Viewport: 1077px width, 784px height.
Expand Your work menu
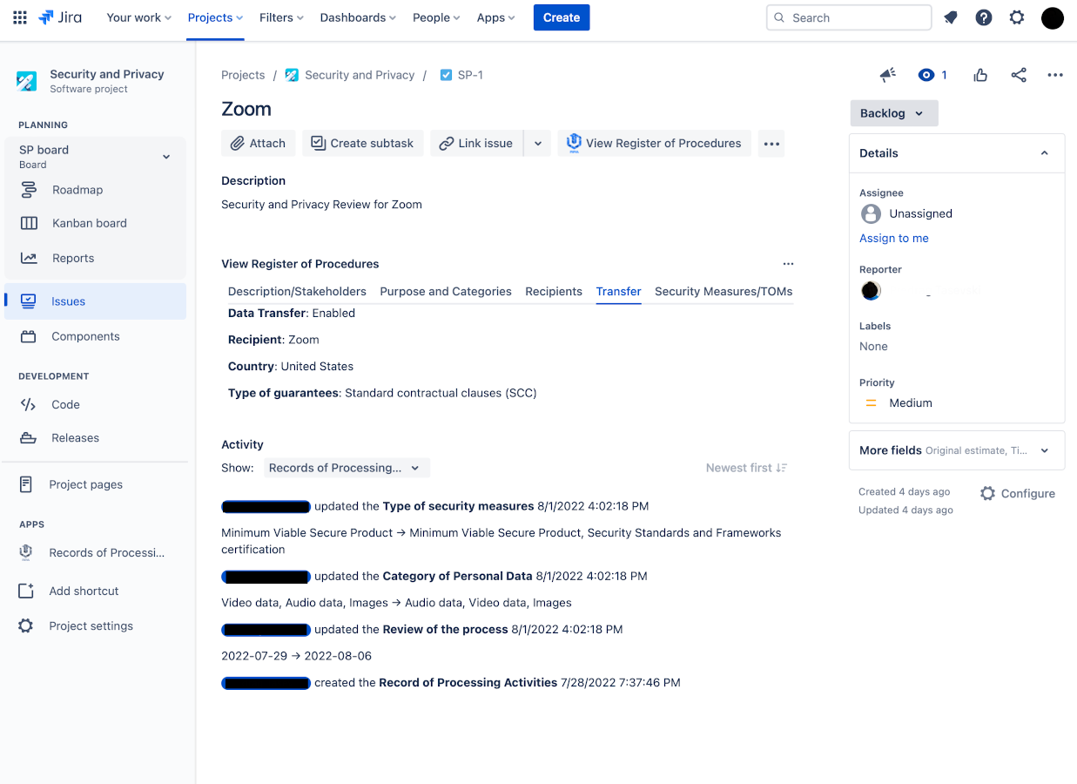click(138, 17)
